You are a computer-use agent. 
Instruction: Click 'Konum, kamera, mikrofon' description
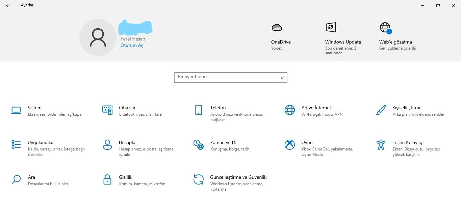(142, 184)
